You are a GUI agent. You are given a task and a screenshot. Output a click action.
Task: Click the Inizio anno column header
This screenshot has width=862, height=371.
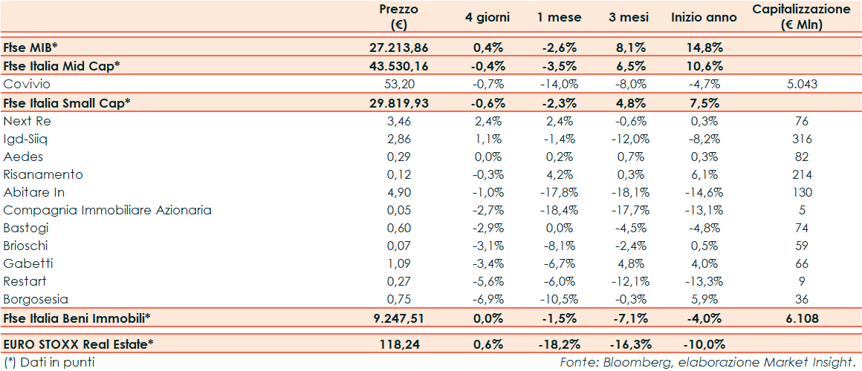(x=704, y=17)
